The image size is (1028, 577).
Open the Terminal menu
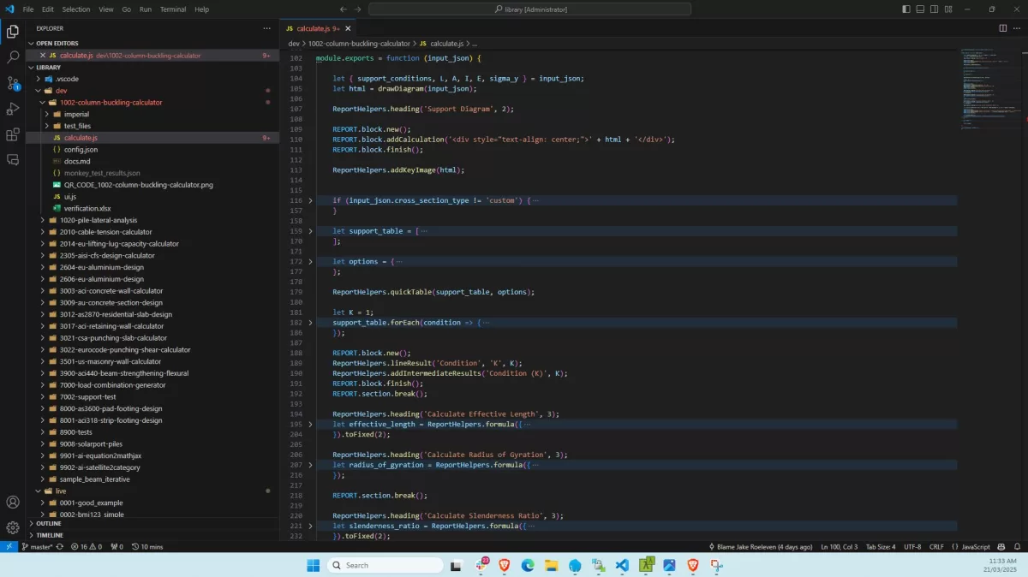[x=173, y=9]
